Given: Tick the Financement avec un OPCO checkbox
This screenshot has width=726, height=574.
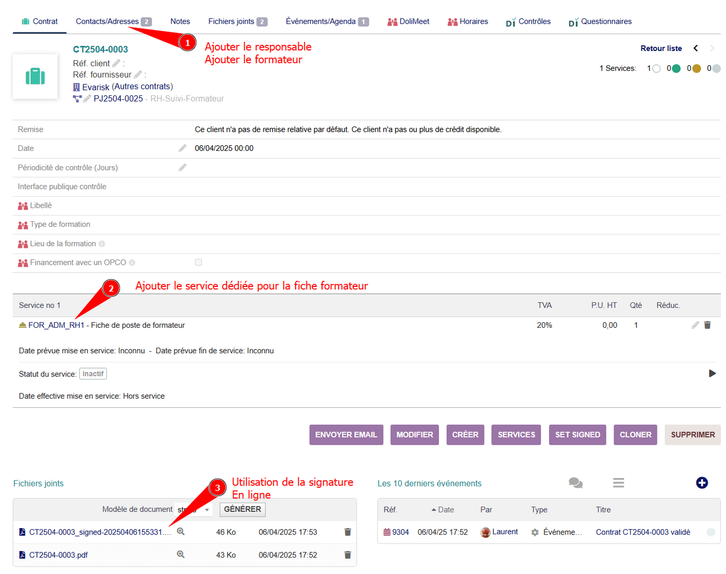Looking at the screenshot, I should (199, 262).
